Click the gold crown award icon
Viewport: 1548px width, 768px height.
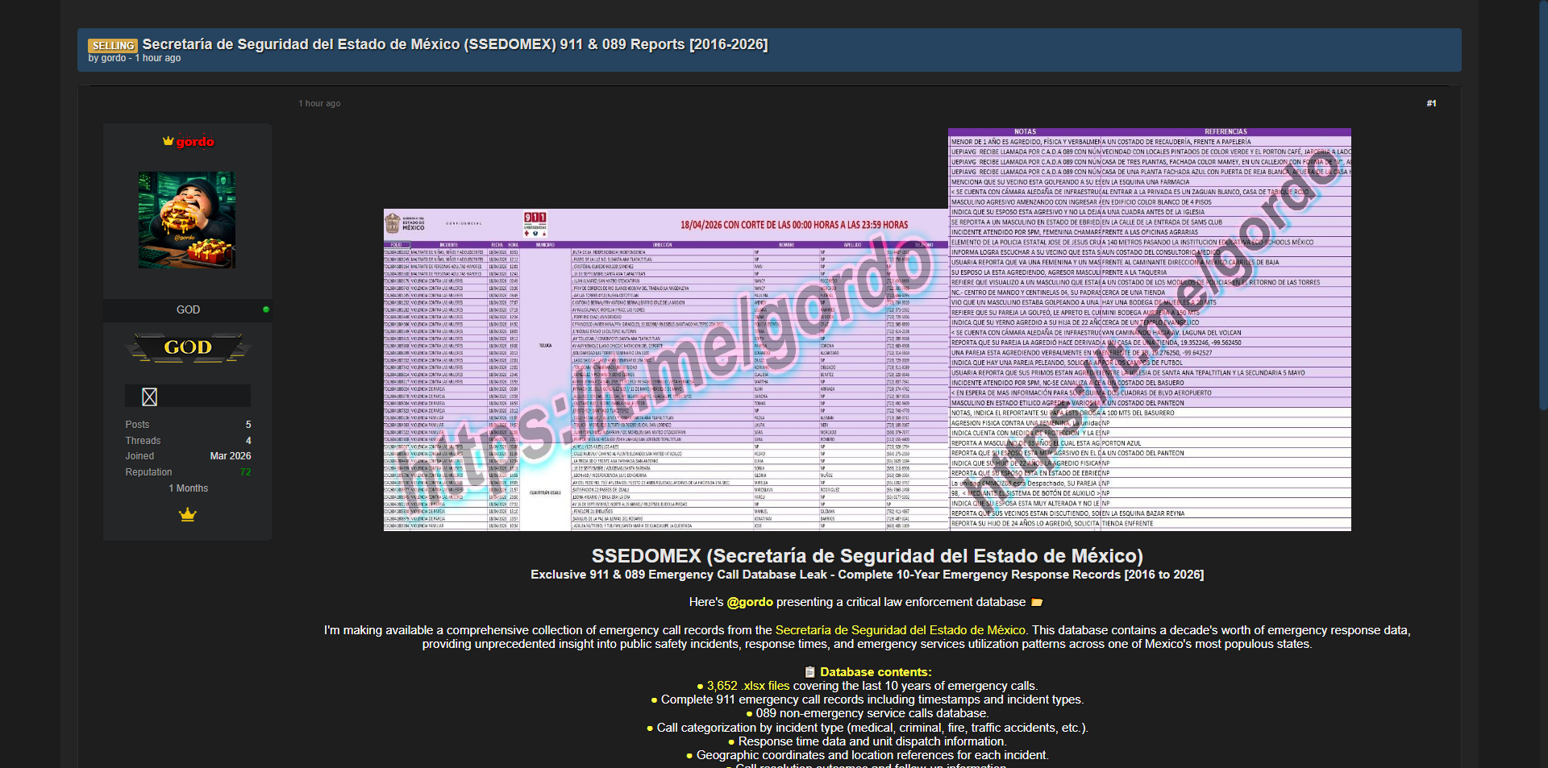click(x=188, y=515)
